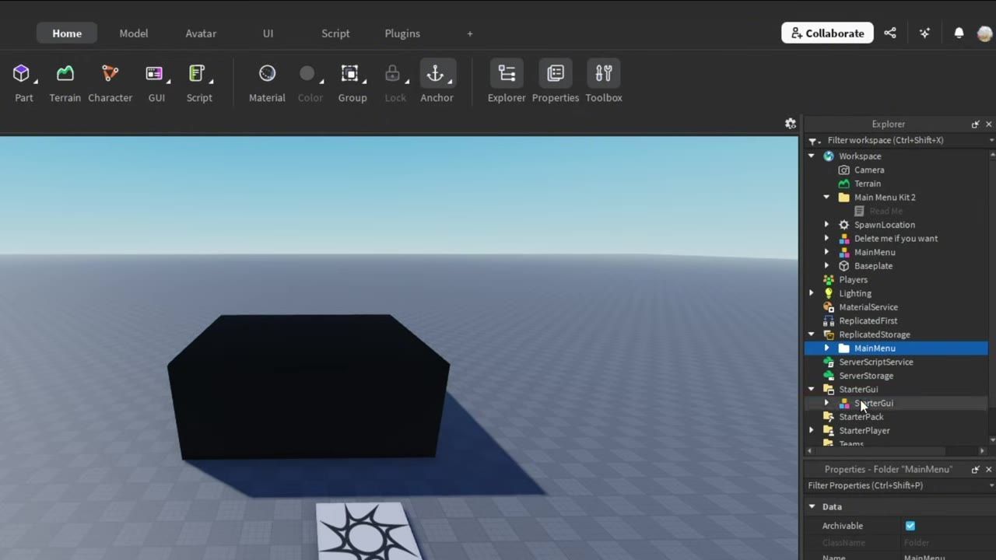Select ServerScriptService in Explorer
The image size is (996, 560).
pyautogui.click(x=876, y=362)
